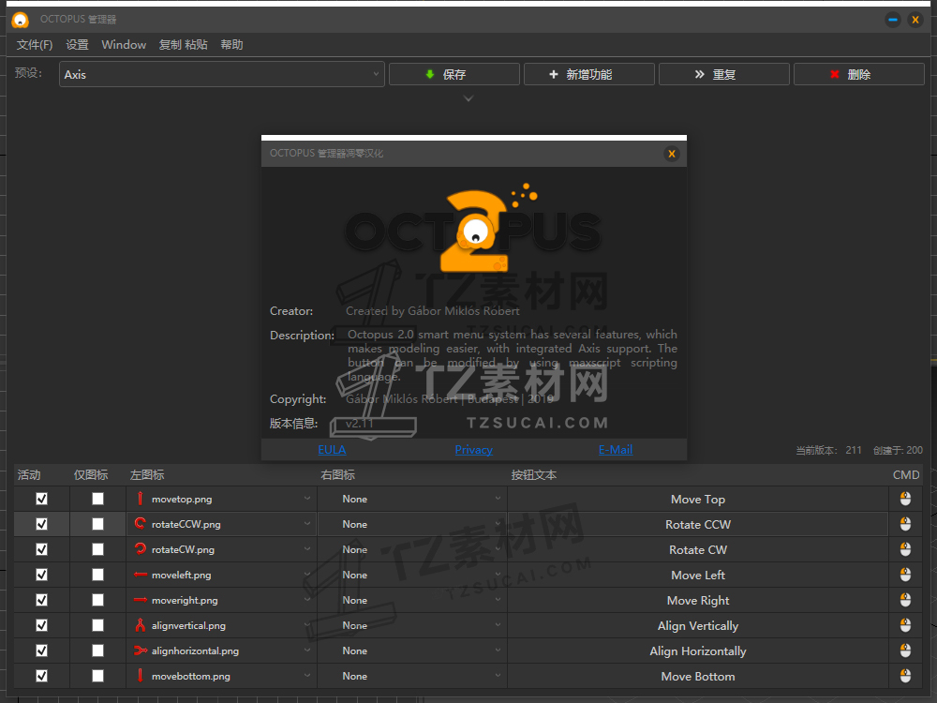Open right icon None dropdown for Move Bottom
This screenshot has width=937, height=703.
click(x=412, y=676)
